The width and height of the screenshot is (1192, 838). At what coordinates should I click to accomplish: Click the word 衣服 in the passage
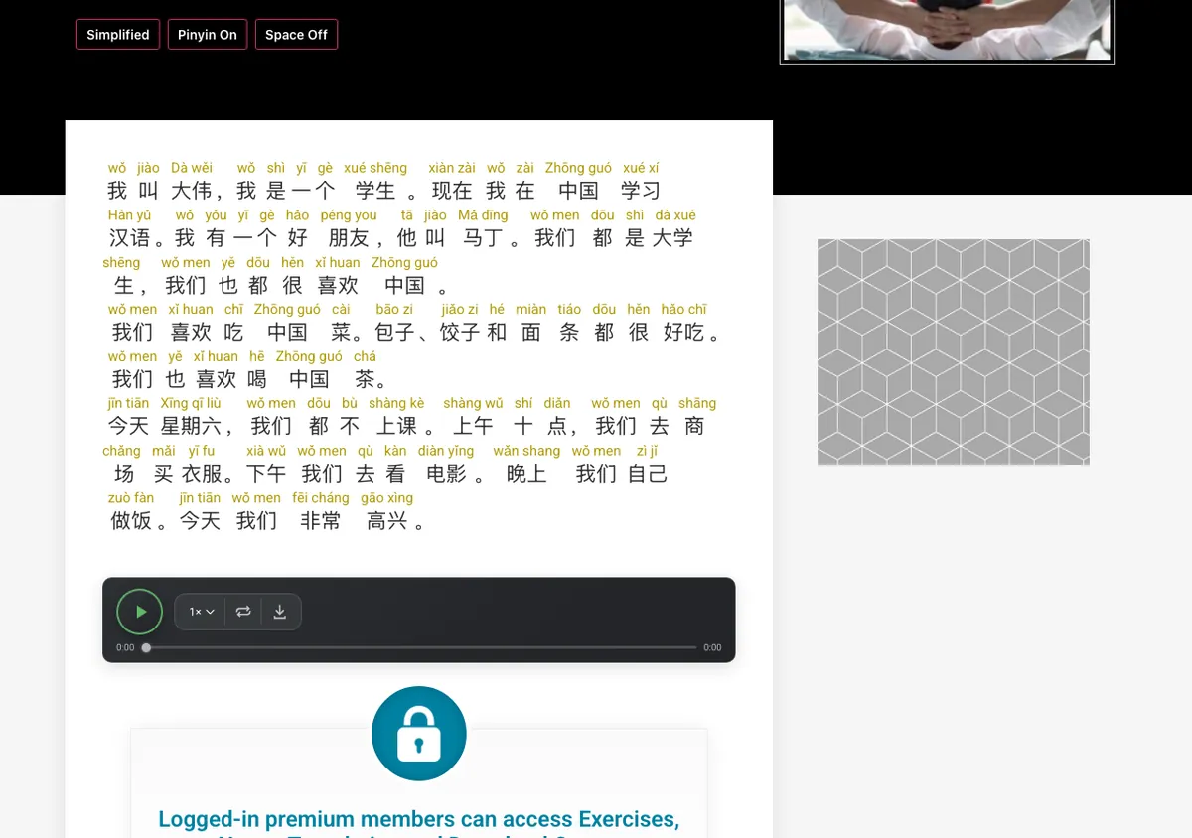pos(201,474)
